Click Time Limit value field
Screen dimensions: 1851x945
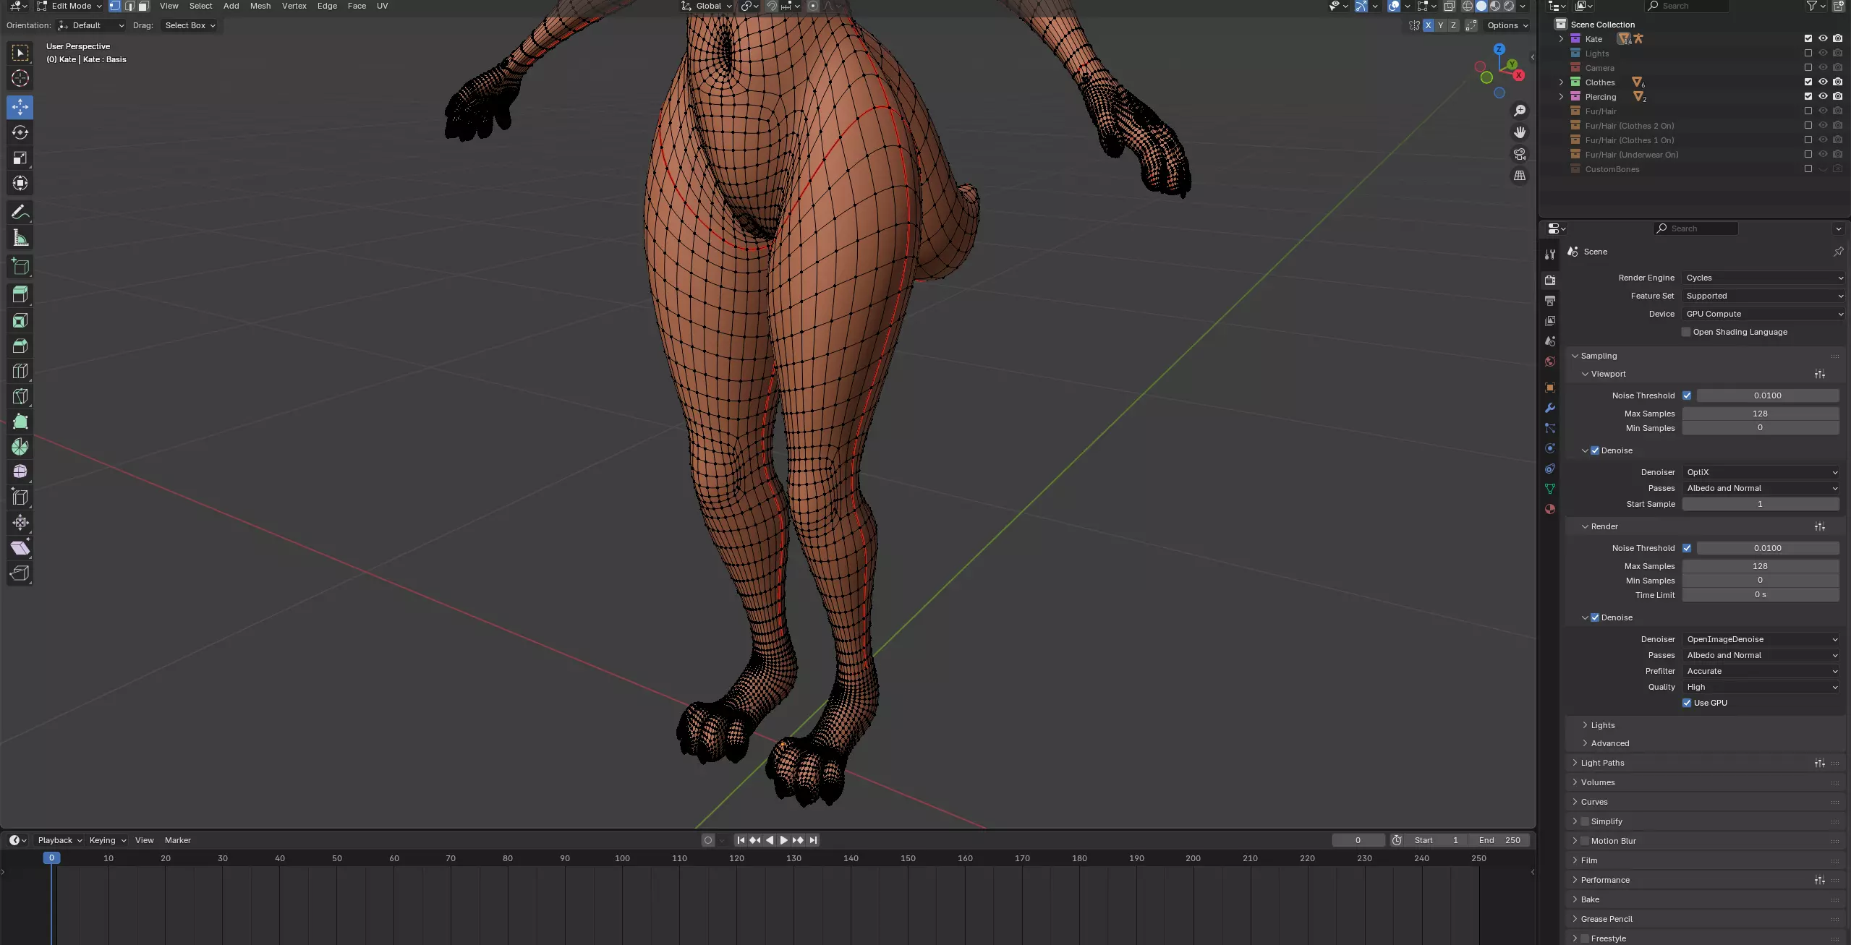click(x=1760, y=594)
